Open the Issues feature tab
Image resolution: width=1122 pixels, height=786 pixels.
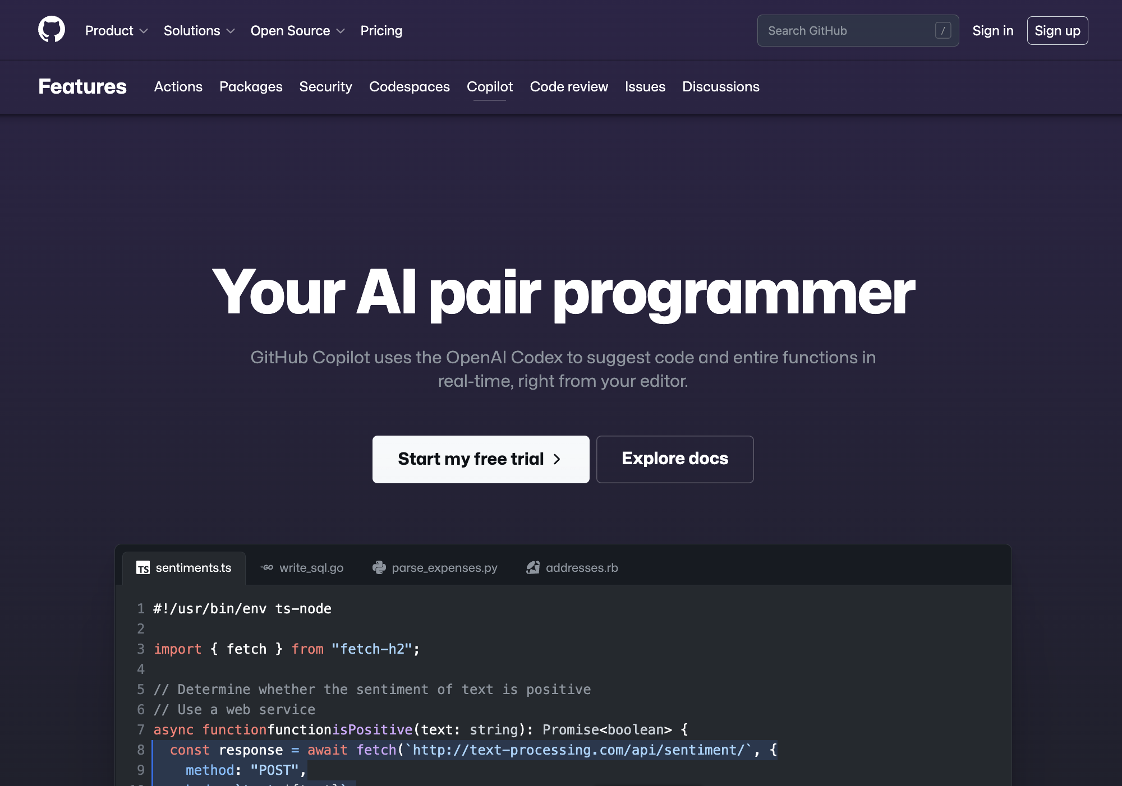645,87
